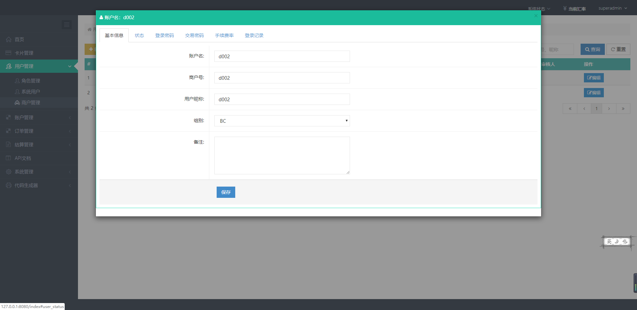Image resolution: width=637 pixels, height=310 pixels.
Task: Open the 系统状态 dropdown in header
Action: (539, 9)
